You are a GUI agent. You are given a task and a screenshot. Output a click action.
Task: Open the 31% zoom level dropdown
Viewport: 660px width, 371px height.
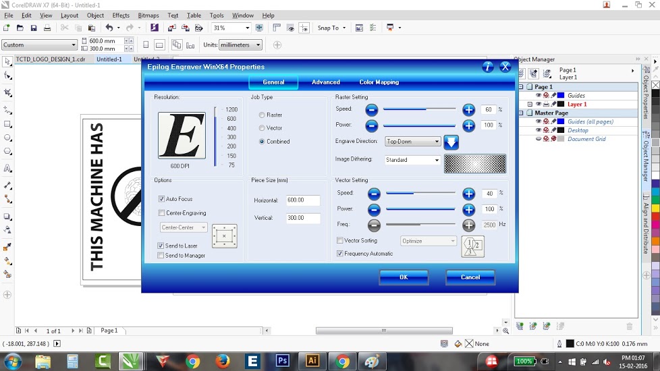tap(247, 28)
